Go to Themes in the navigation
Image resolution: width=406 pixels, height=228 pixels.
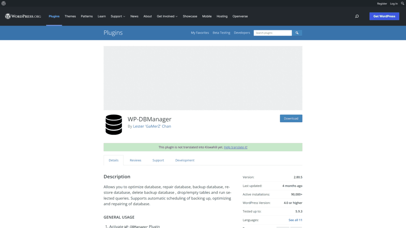click(70, 16)
